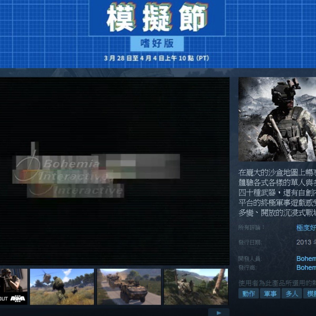Click the 開發人員 label
The height and width of the screenshot is (316, 316).
[x=250, y=259]
